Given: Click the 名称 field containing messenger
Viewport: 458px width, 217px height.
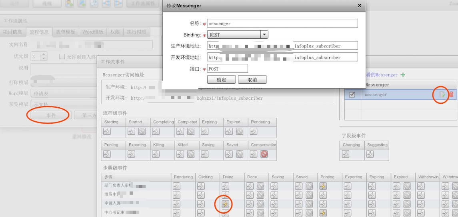Looking at the screenshot, I should (282, 23).
